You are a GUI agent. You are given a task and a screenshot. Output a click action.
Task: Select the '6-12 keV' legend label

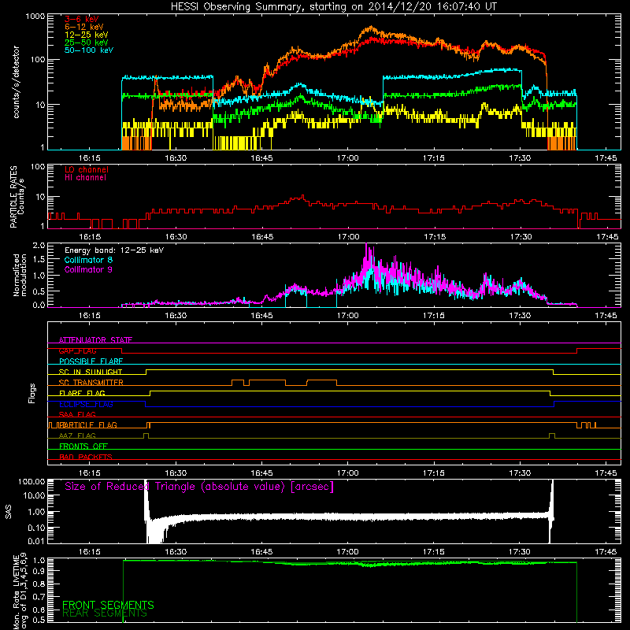pyautogui.click(x=84, y=27)
